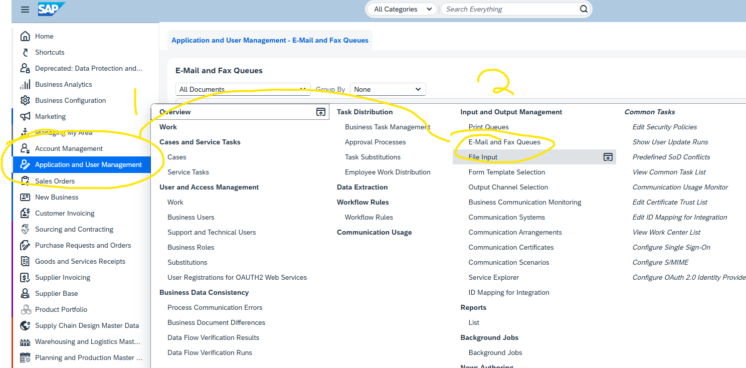Click the Supplier Base person icon
The image size is (746, 368).
(x=25, y=293)
